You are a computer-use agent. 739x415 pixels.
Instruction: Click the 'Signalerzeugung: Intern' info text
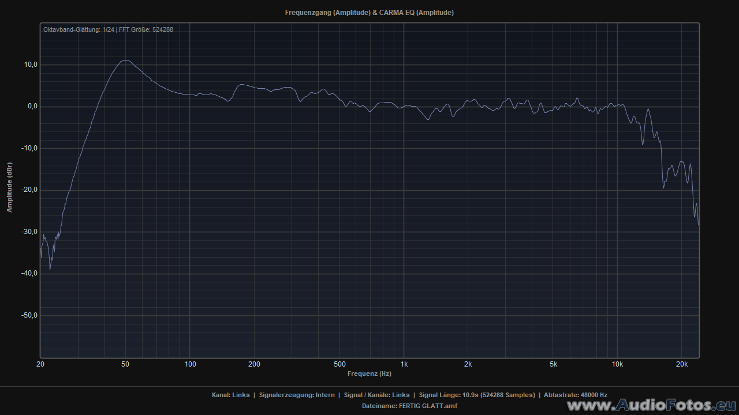(297, 395)
